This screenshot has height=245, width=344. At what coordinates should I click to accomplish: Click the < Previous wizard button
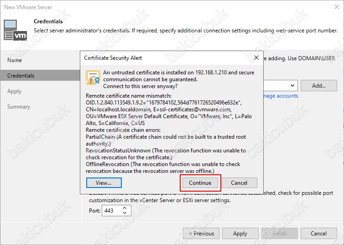201,234
